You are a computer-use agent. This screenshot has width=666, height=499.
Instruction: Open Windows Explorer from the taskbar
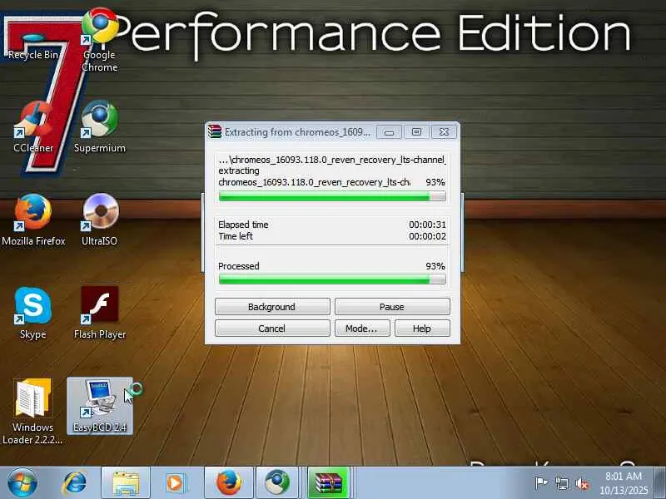tap(126, 483)
